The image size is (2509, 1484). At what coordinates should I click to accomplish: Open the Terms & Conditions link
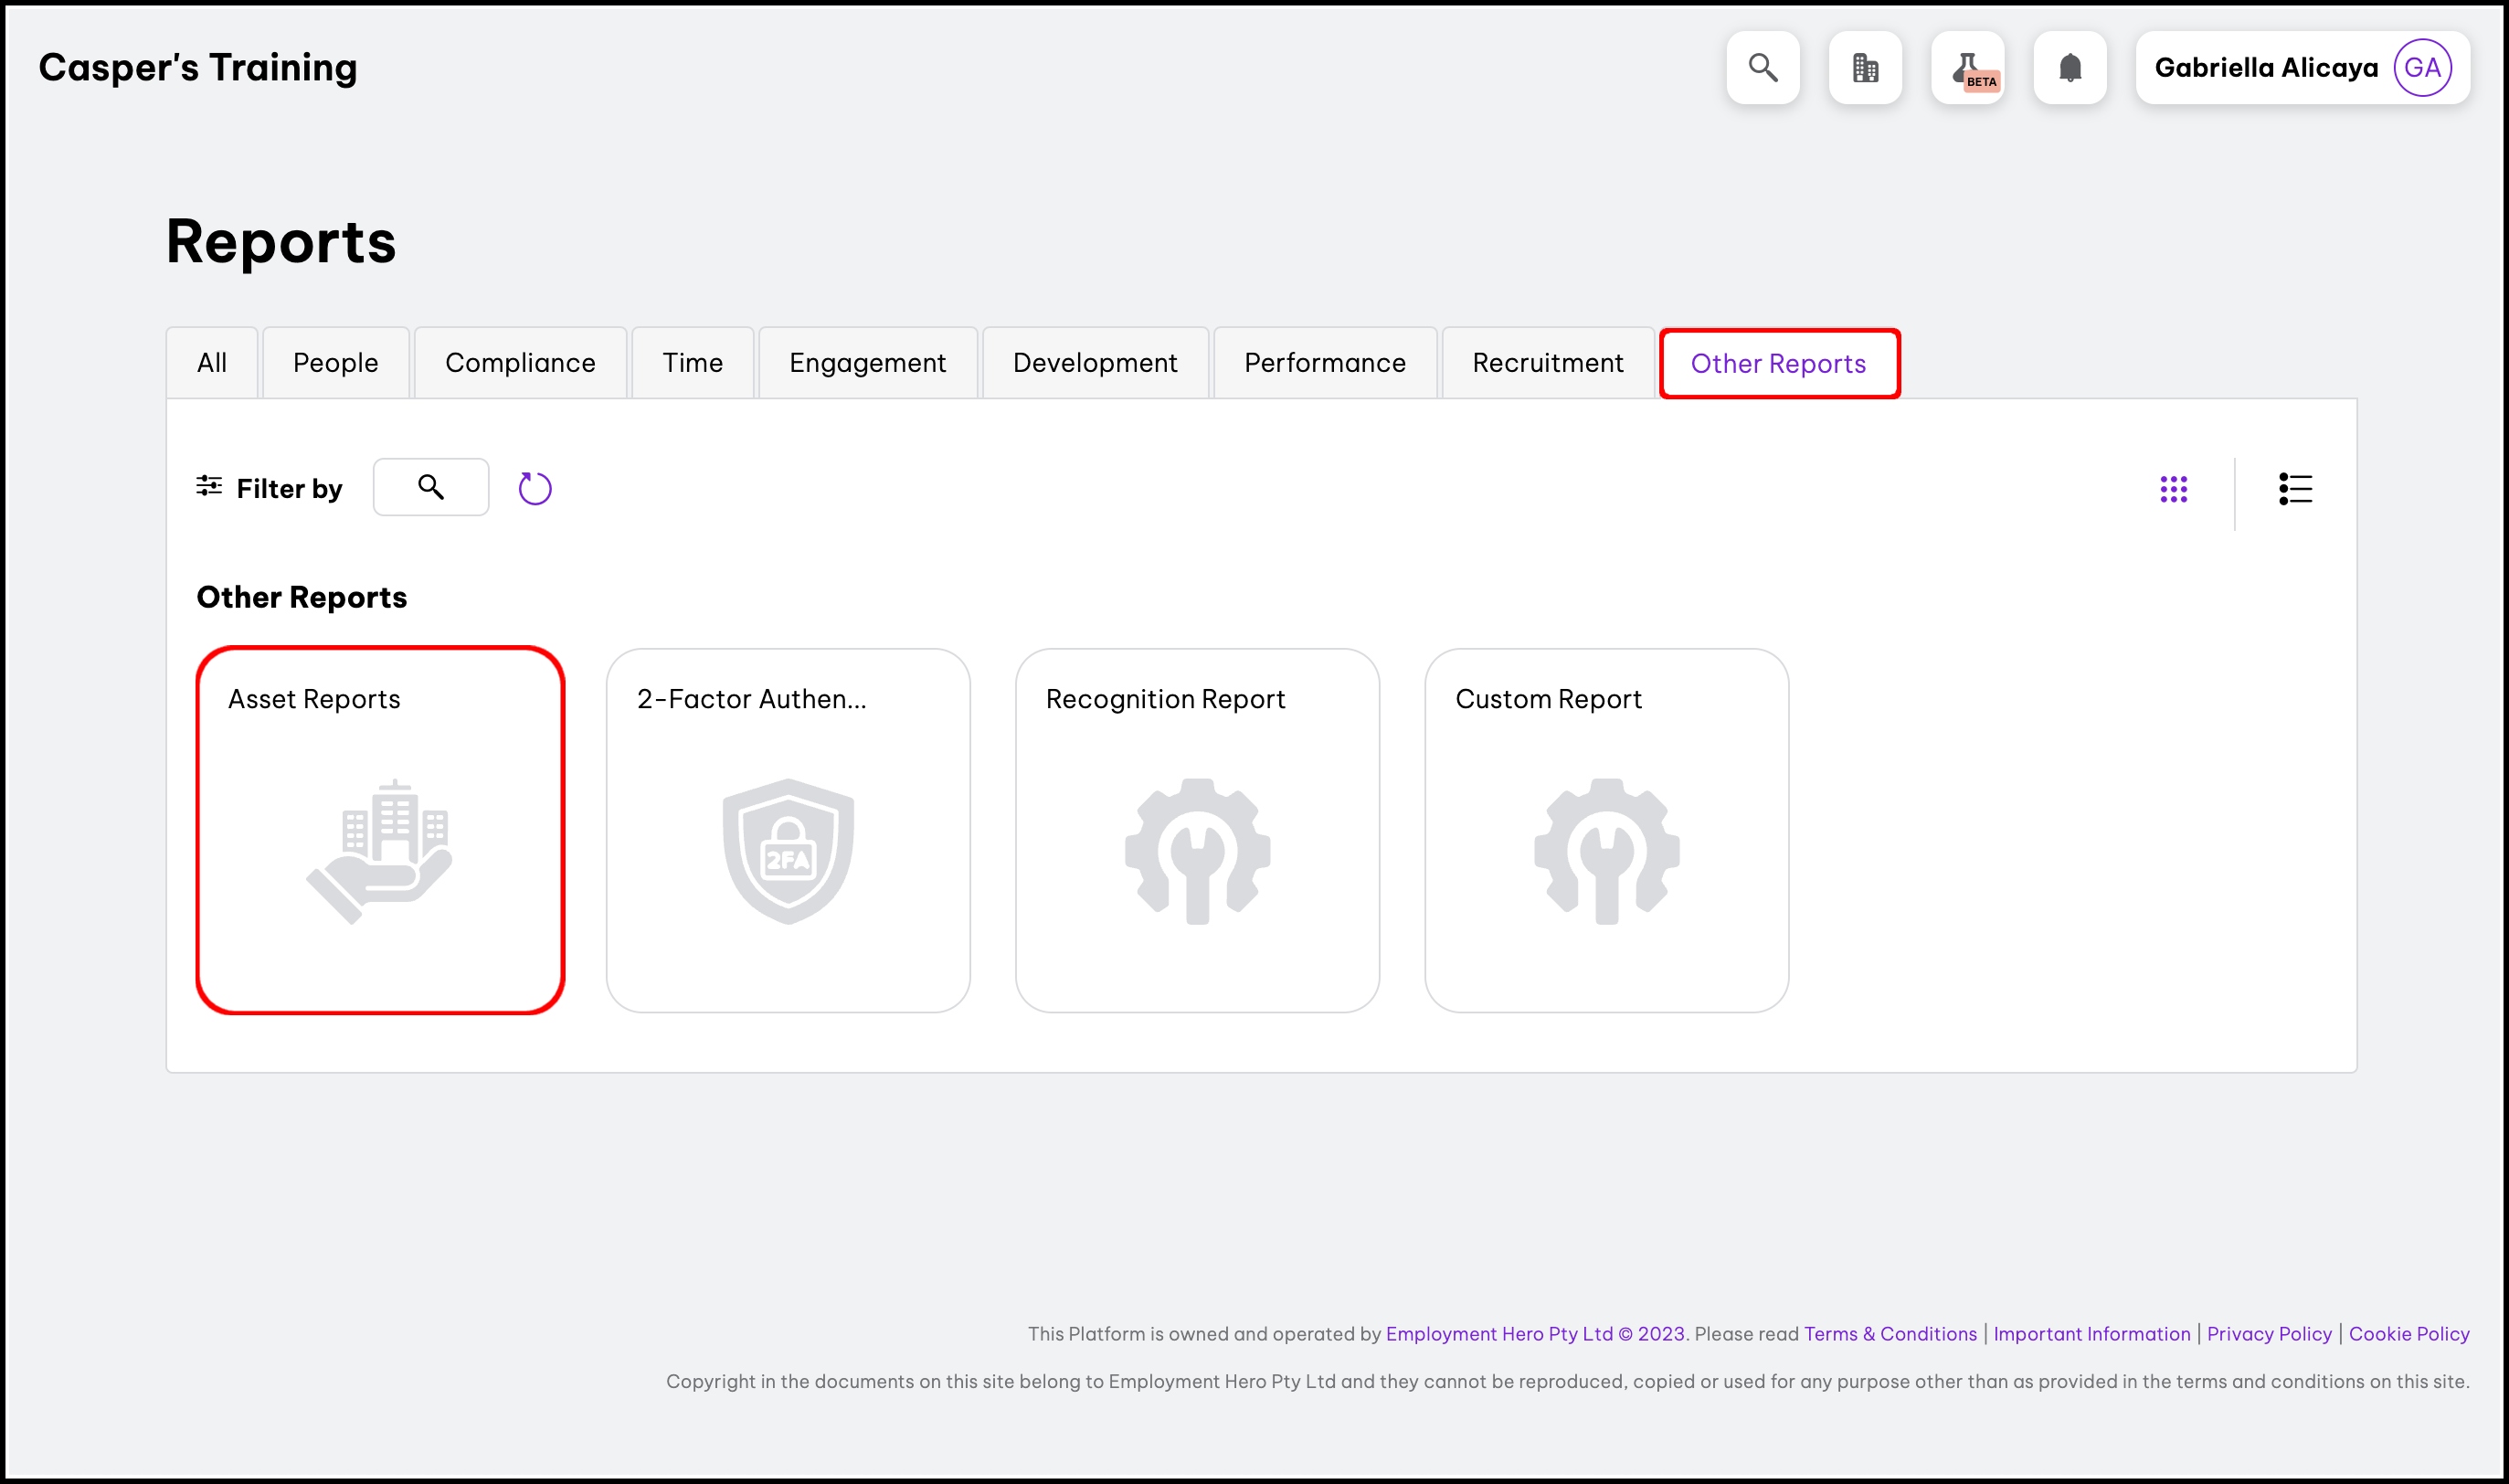pyautogui.click(x=1890, y=1334)
